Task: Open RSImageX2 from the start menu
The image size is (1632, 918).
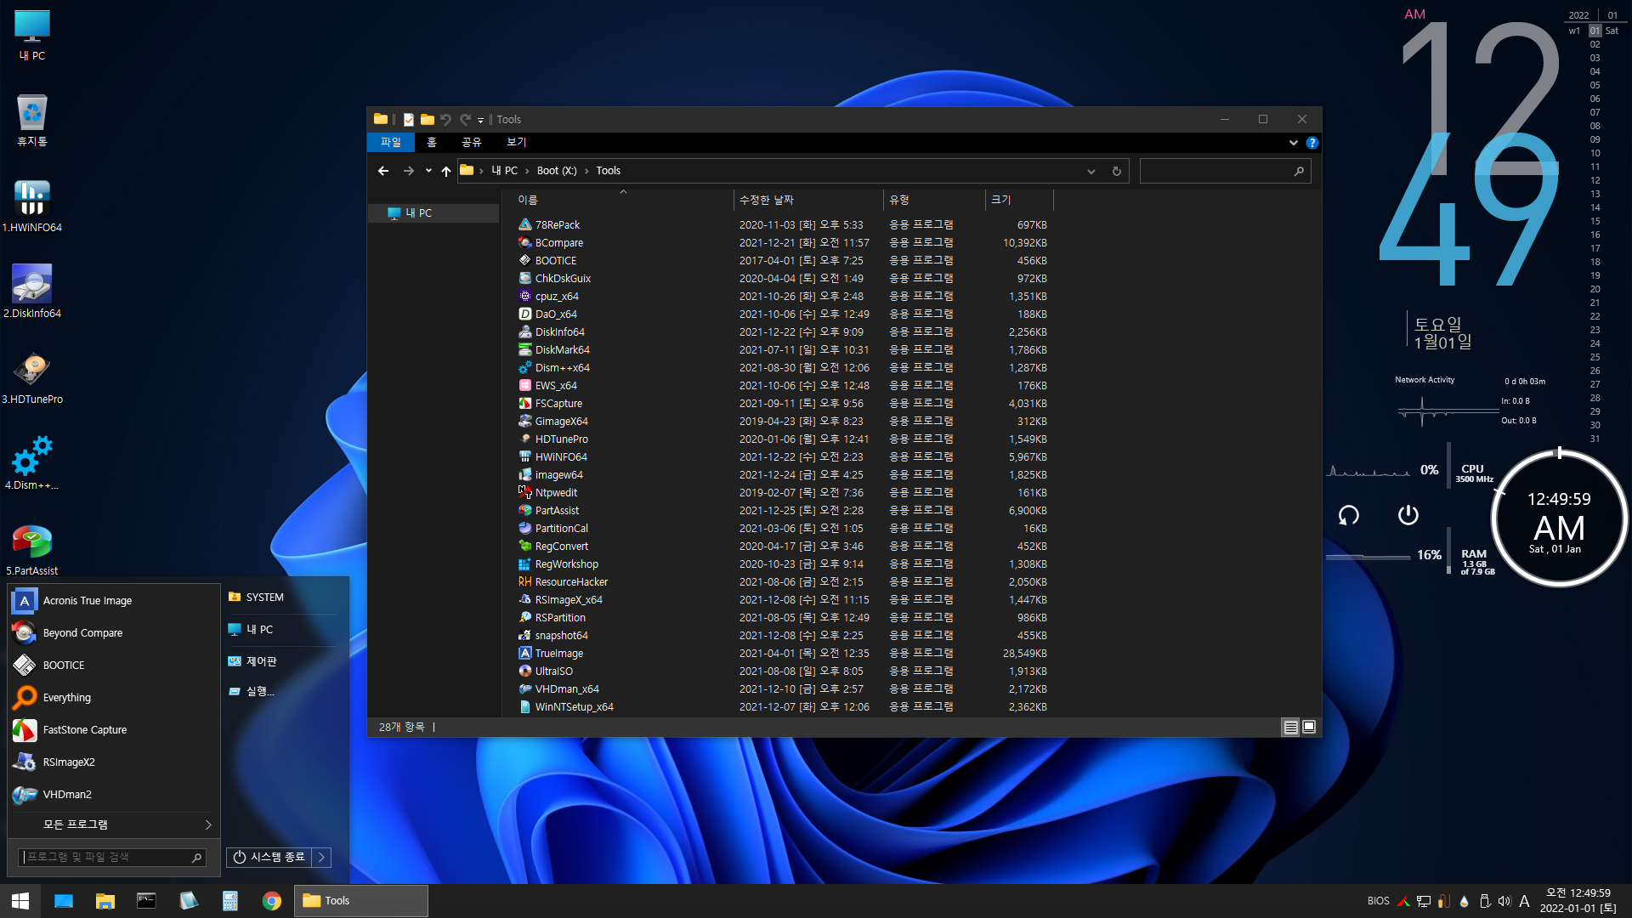Action: [114, 762]
